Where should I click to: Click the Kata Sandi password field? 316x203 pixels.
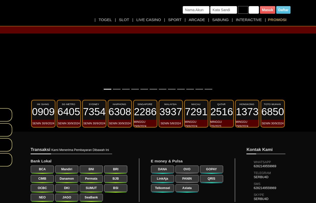[223, 10]
